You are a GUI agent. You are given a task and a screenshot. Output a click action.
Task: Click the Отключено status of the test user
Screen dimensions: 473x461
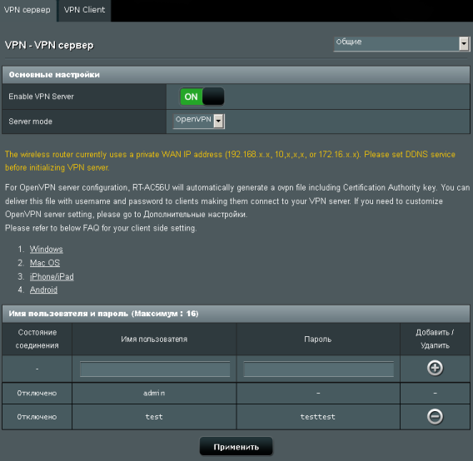click(37, 417)
